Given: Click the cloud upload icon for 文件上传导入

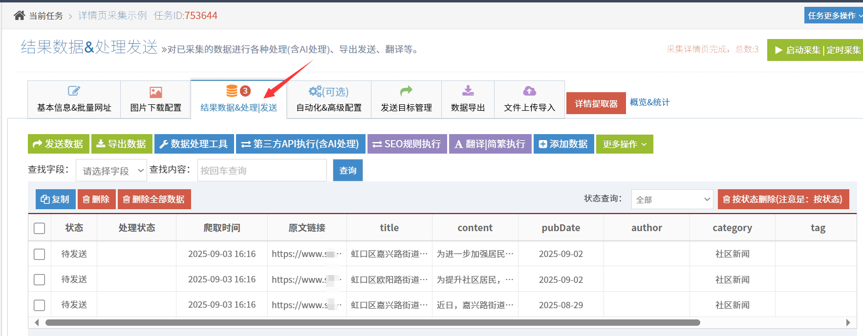Looking at the screenshot, I should pos(529,91).
